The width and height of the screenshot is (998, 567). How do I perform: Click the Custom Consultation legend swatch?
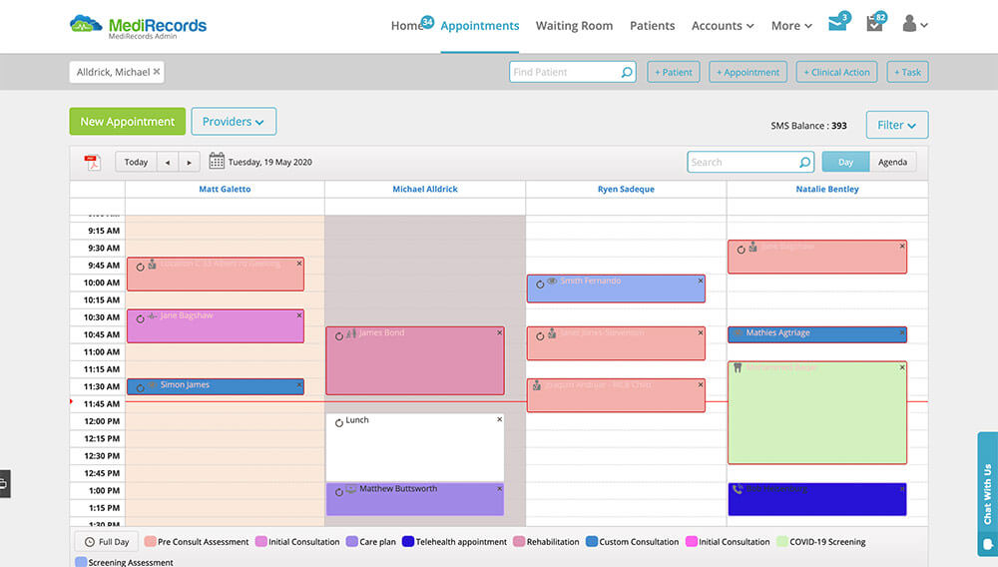click(x=591, y=542)
